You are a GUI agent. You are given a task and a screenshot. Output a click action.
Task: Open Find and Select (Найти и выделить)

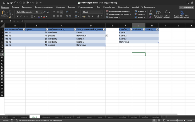pos(167,14)
